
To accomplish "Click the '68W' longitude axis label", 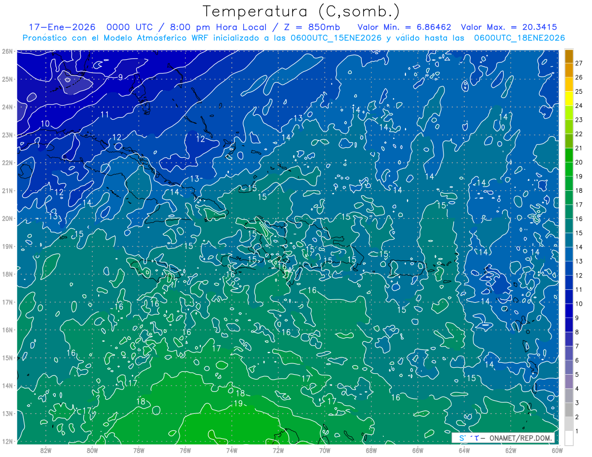I will click(371, 450).
